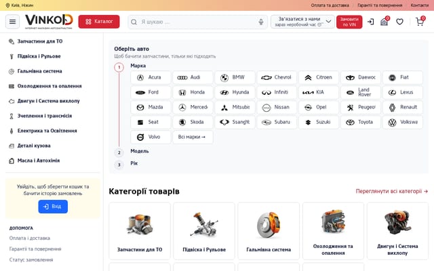The width and height of the screenshot is (434, 271).
Task: Select Mitsubishi brand
Action: (235, 107)
